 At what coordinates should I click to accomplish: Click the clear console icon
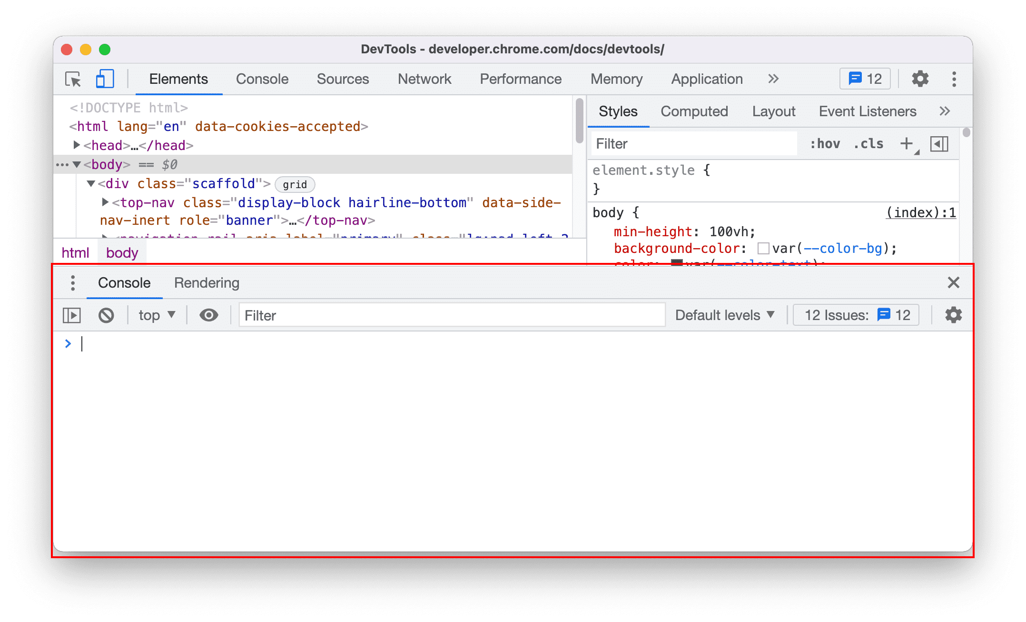tap(106, 315)
